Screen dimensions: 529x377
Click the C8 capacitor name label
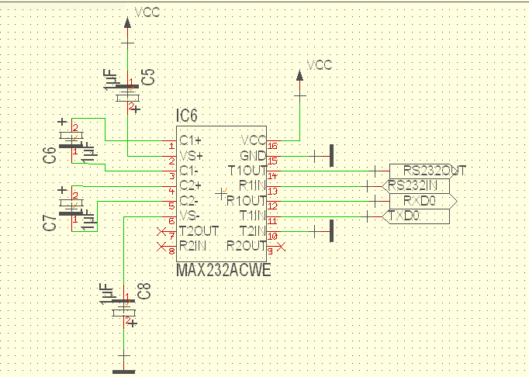coord(144,291)
